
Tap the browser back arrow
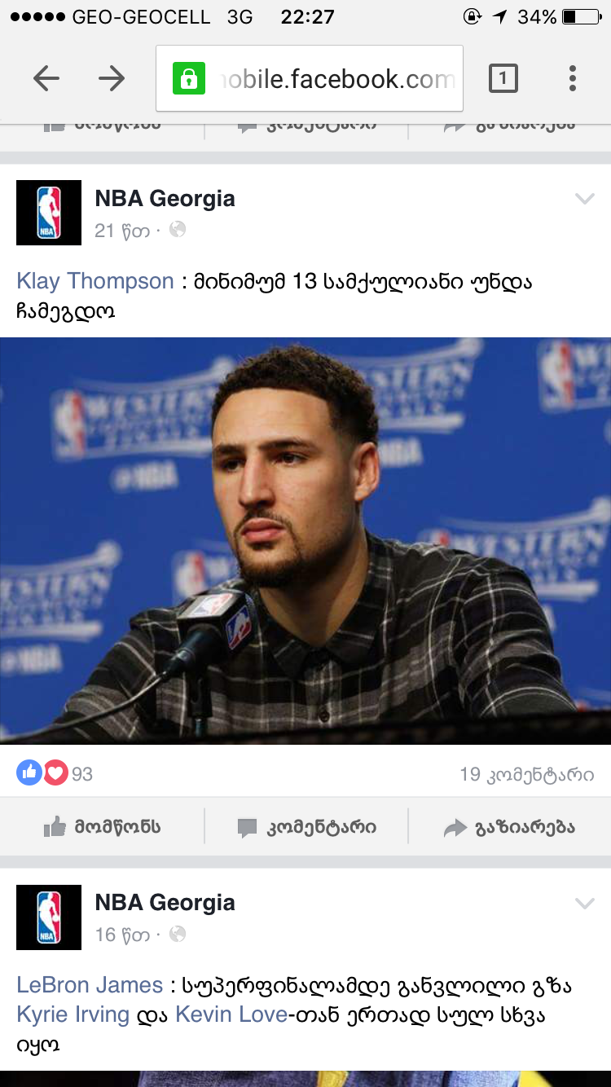(x=46, y=78)
